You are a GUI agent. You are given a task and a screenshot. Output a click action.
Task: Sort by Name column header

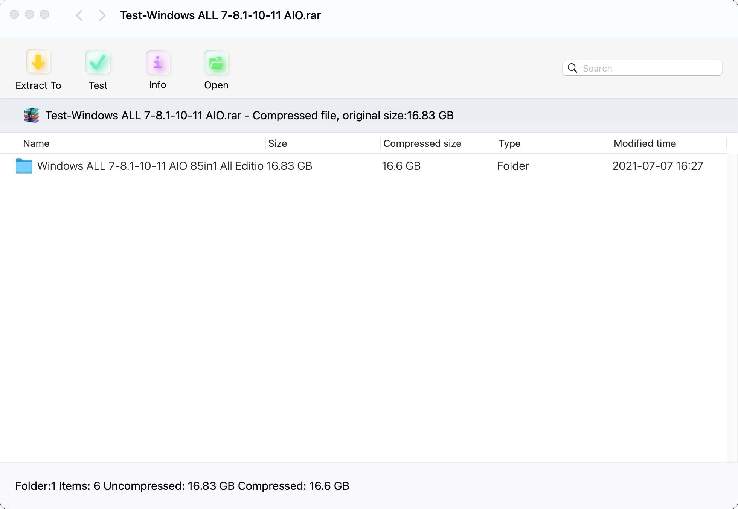click(x=36, y=143)
